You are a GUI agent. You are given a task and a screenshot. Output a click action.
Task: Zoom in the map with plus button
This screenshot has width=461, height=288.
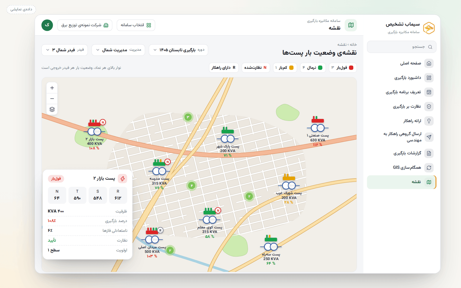point(52,88)
